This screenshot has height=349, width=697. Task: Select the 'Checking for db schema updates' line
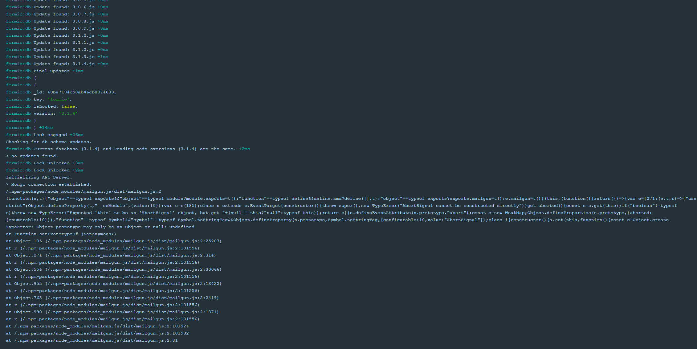[x=48, y=142]
